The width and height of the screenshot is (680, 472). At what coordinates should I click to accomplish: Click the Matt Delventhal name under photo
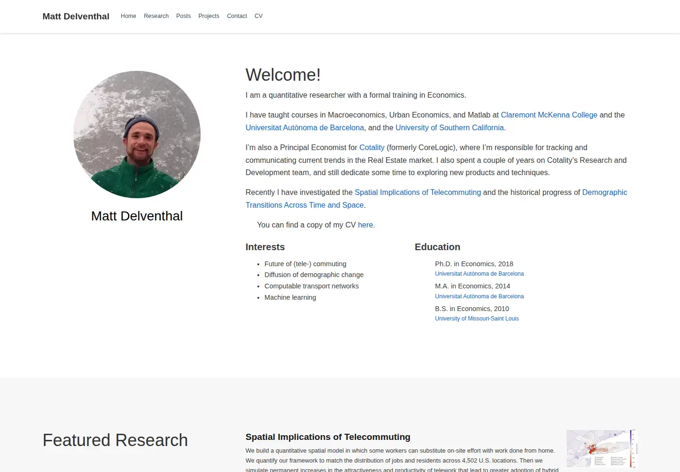coord(137,216)
